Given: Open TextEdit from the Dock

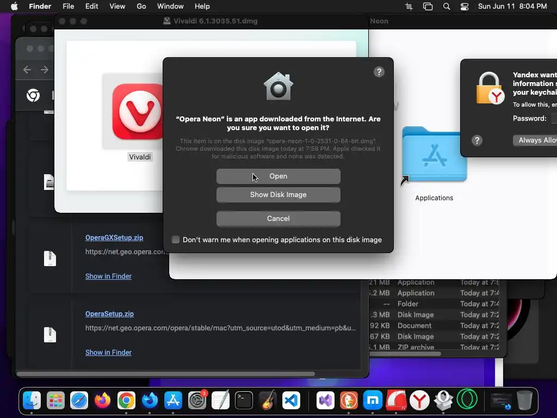Looking at the screenshot, I should tap(220, 400).
